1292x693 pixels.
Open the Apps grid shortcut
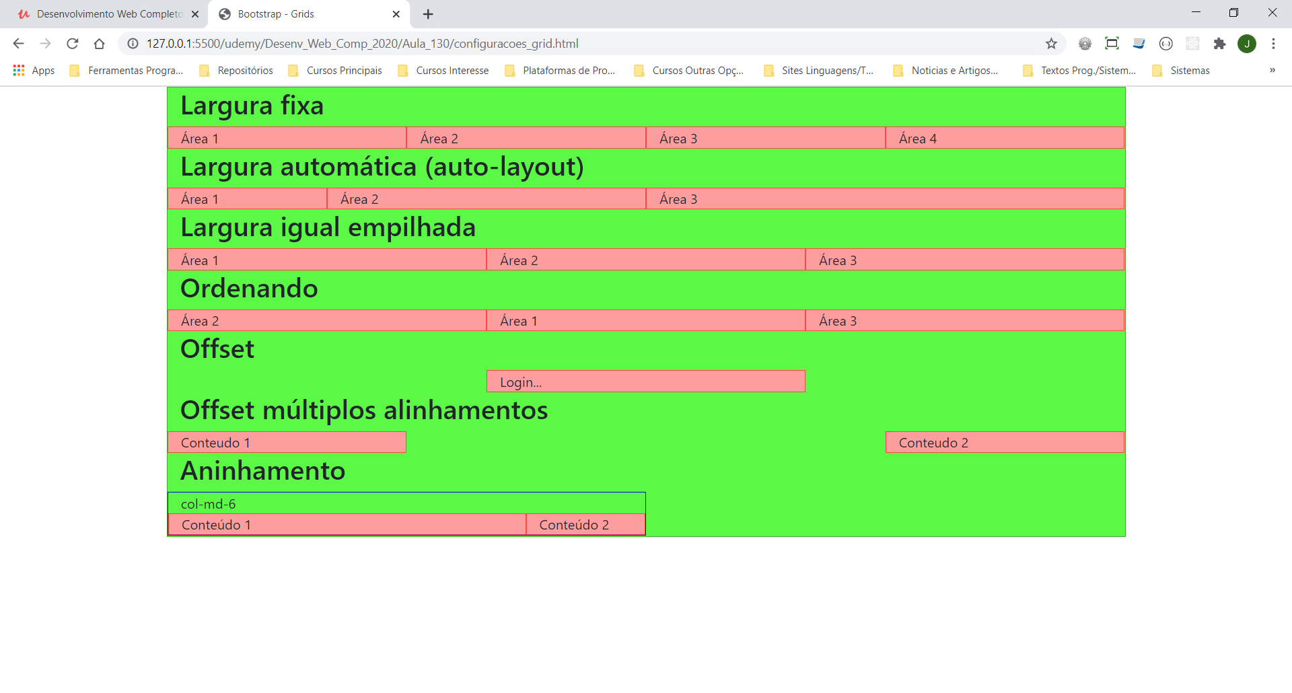click(34, 71)
